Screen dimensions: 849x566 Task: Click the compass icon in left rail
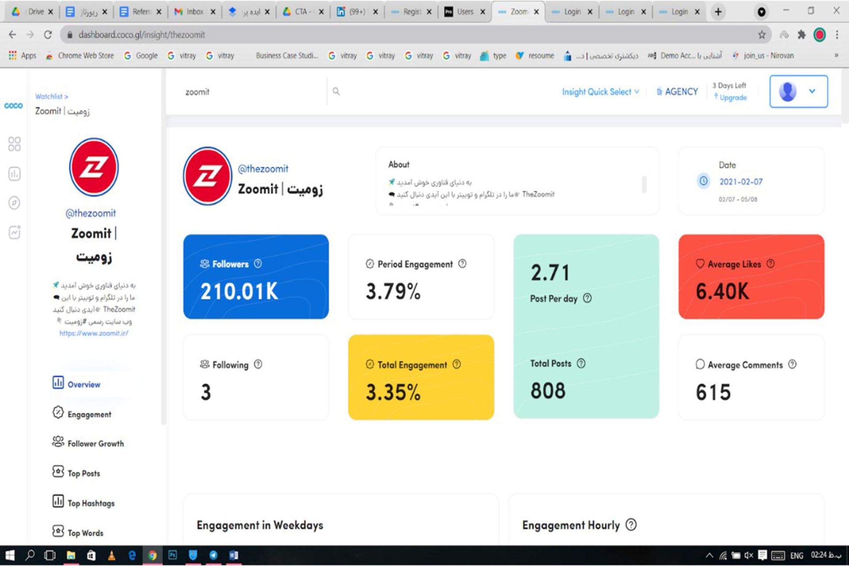coord(14,203)
